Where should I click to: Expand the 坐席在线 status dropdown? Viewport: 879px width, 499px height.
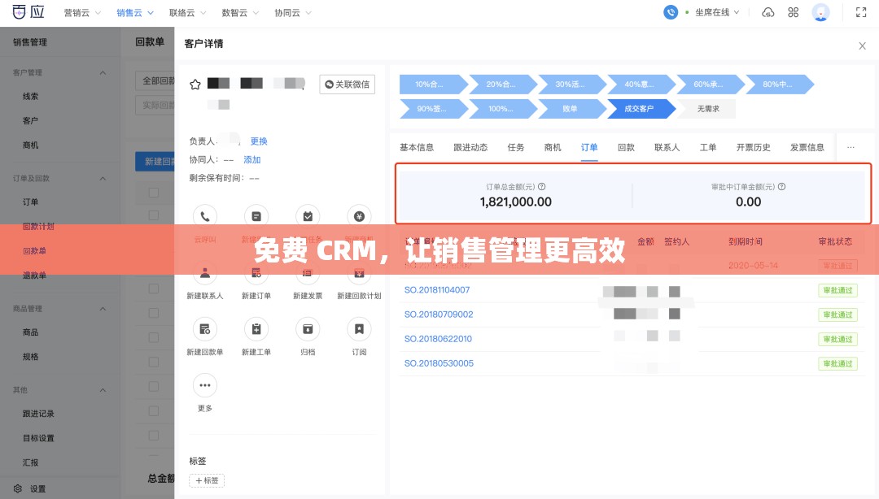pos(715,12)
